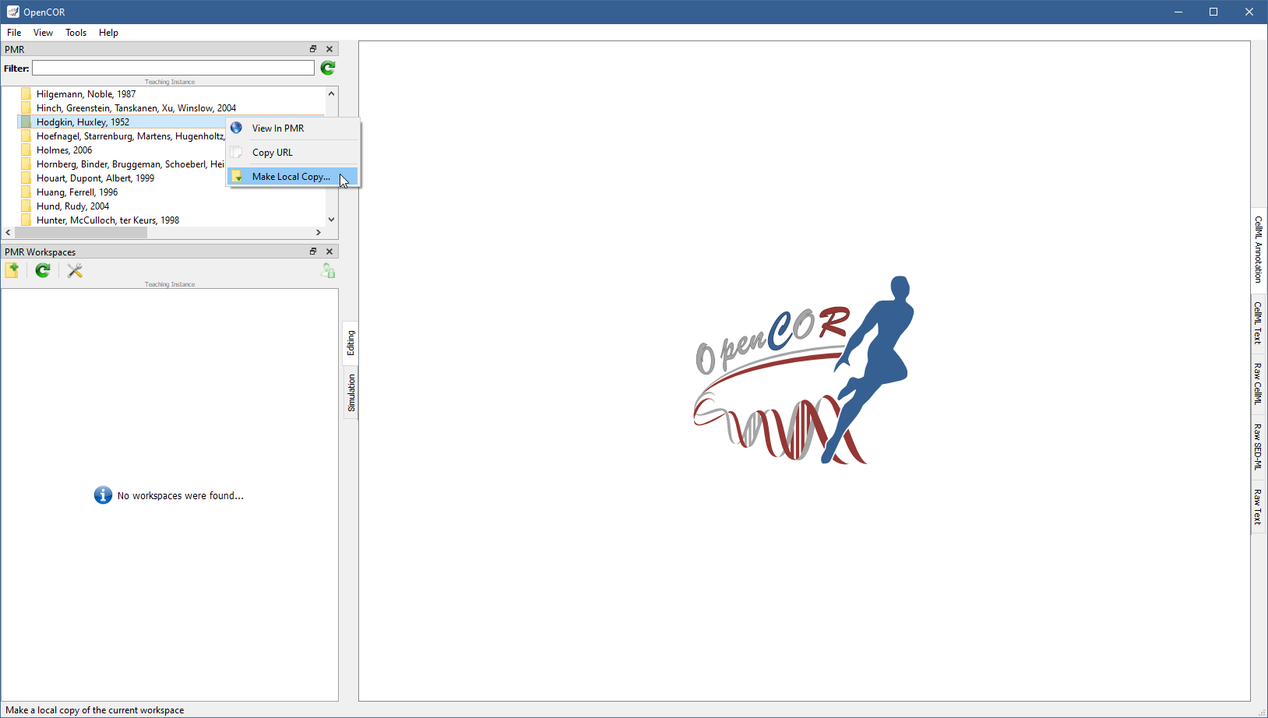
Task: Click the new workspace icon in PMR Workspaces
Action: coord(12,270)
